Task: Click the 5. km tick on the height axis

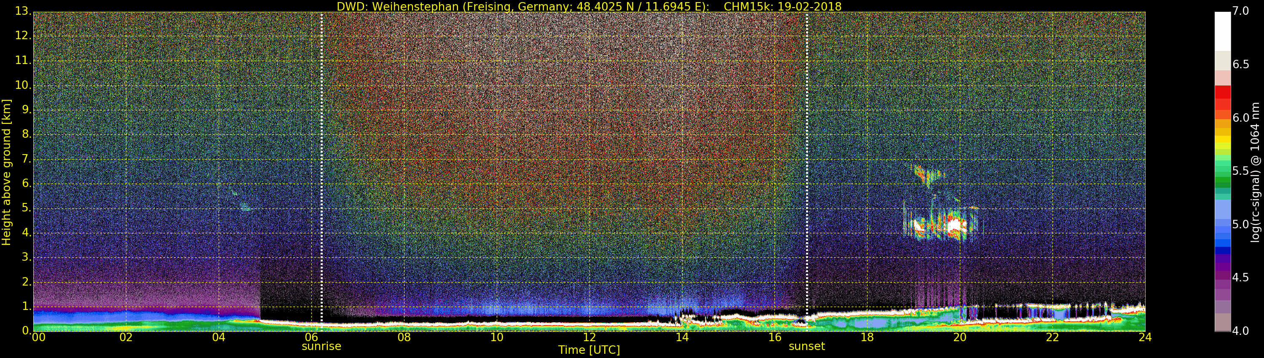Action: [27, 208]
